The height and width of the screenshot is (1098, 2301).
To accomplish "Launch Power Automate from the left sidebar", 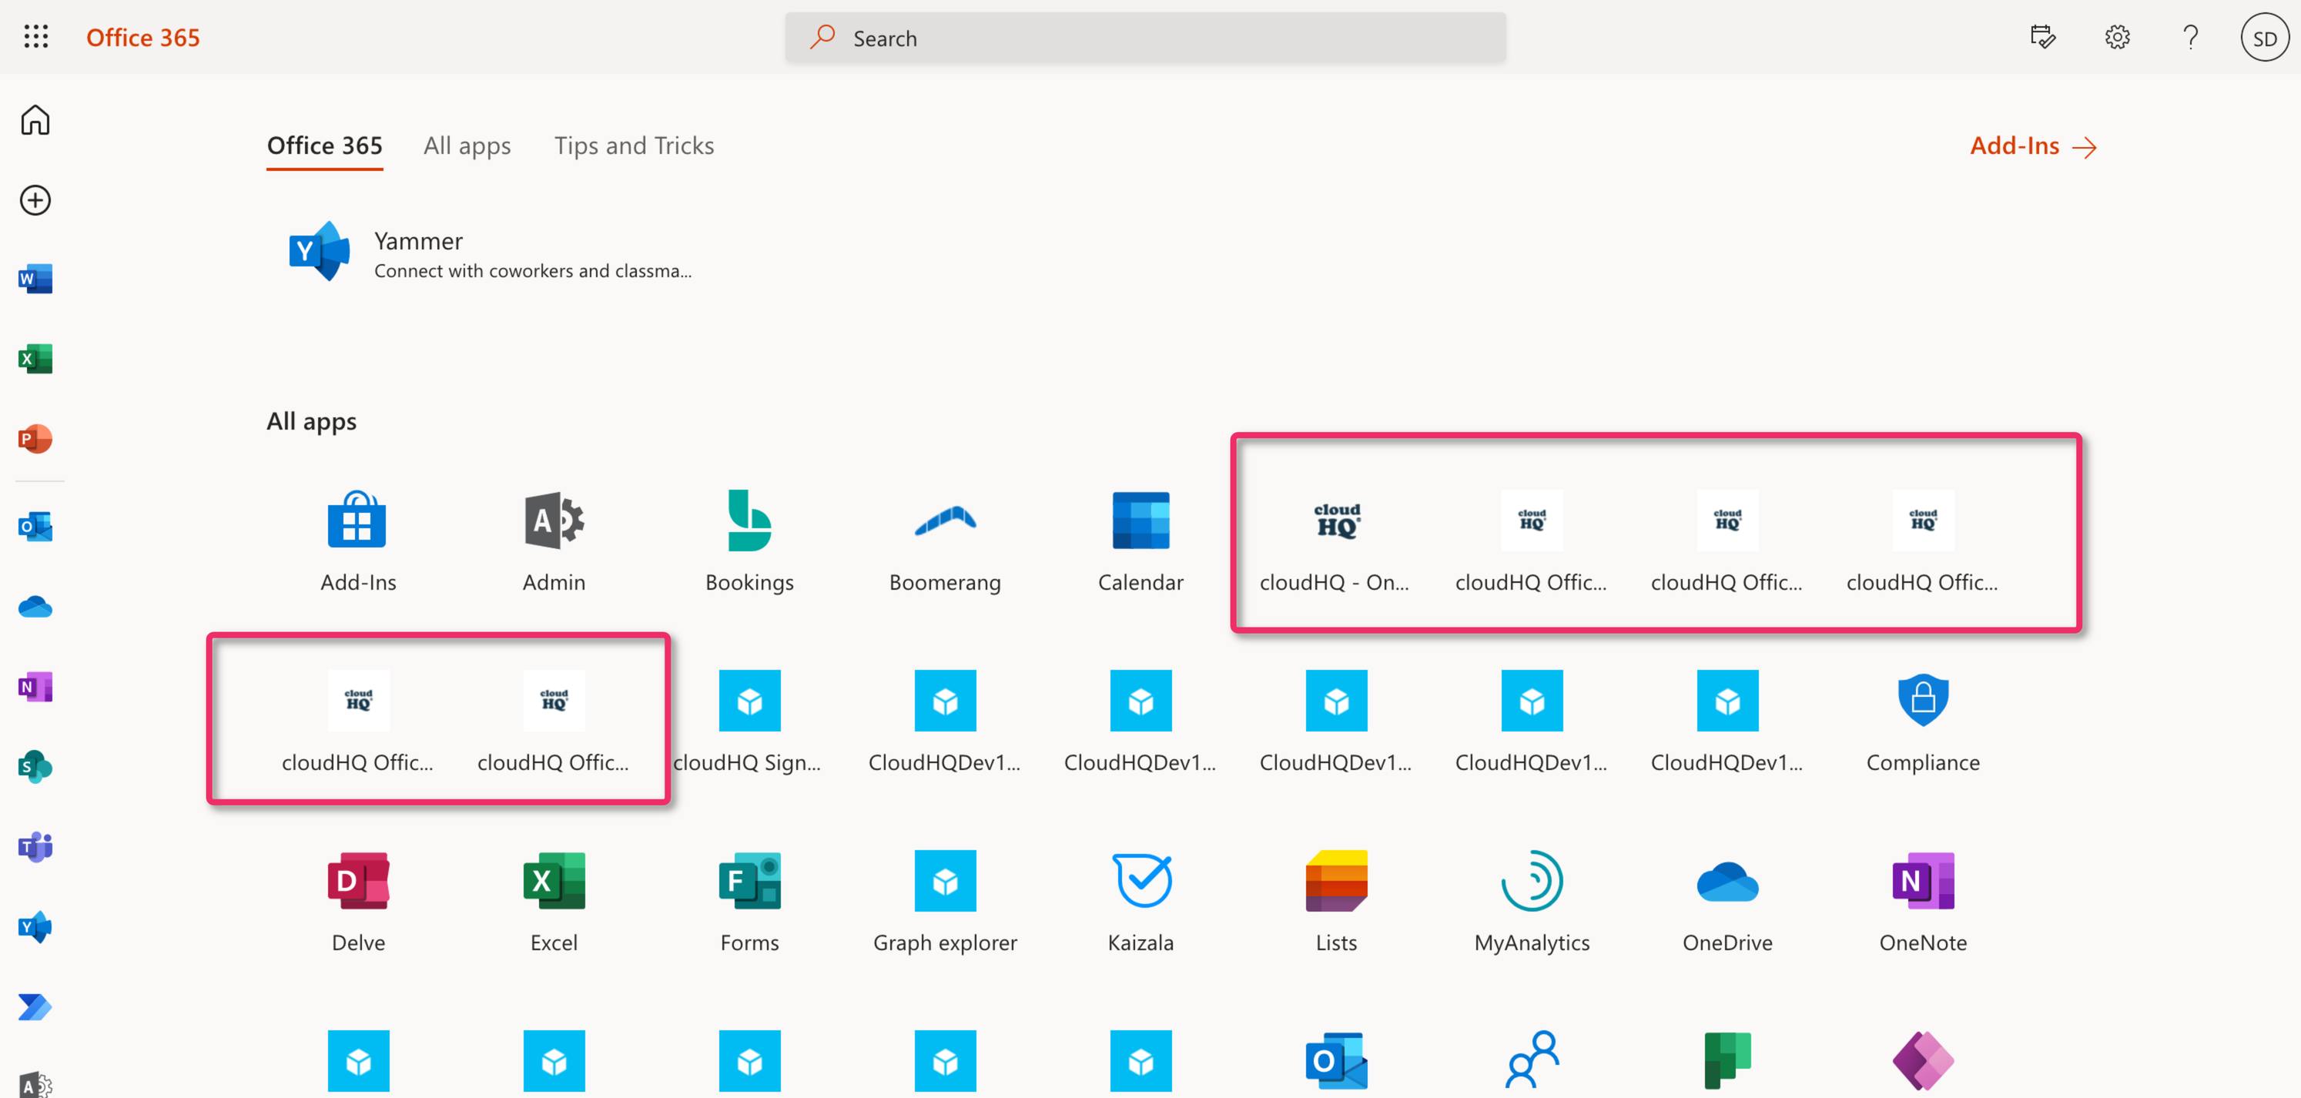I will point(35,1007).
